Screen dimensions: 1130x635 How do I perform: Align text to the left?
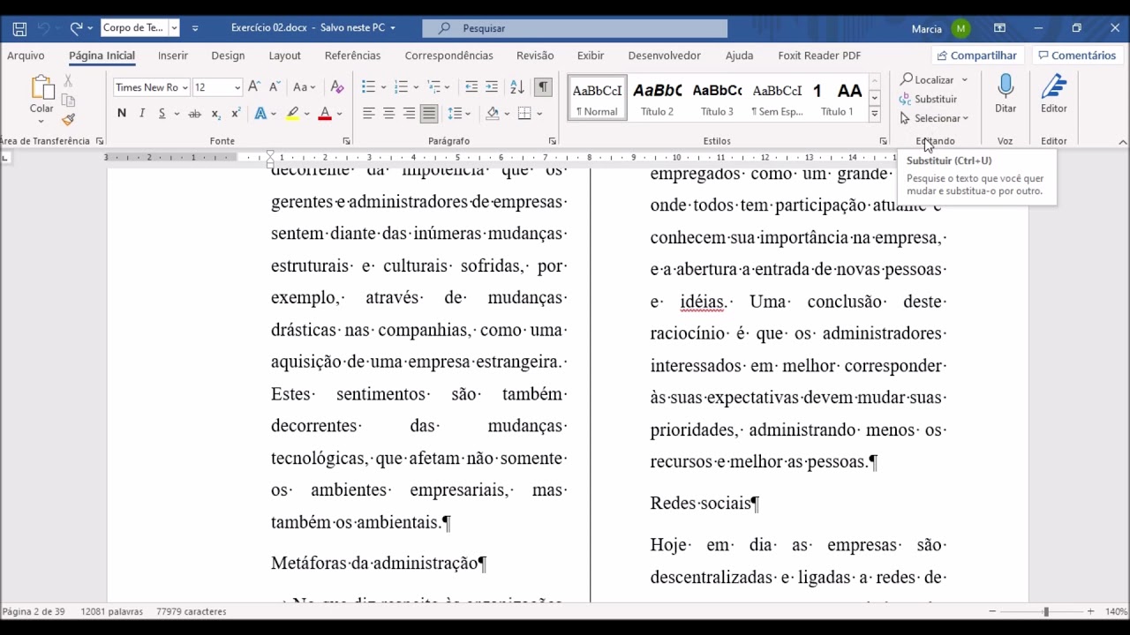369,114
